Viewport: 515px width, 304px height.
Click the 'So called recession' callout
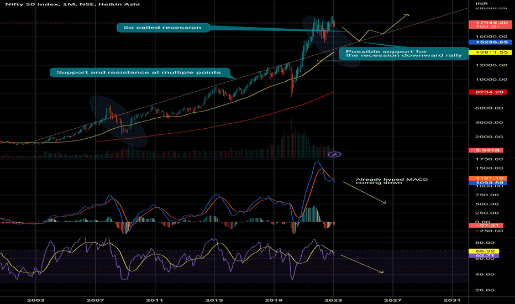tap(163, 28)
